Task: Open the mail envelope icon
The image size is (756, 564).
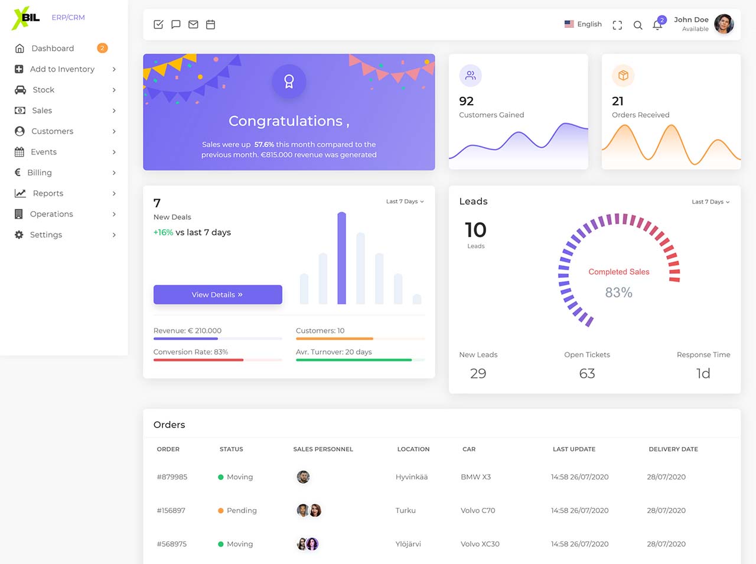Action: point(193,24)
